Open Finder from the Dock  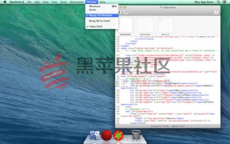(95, 135)
